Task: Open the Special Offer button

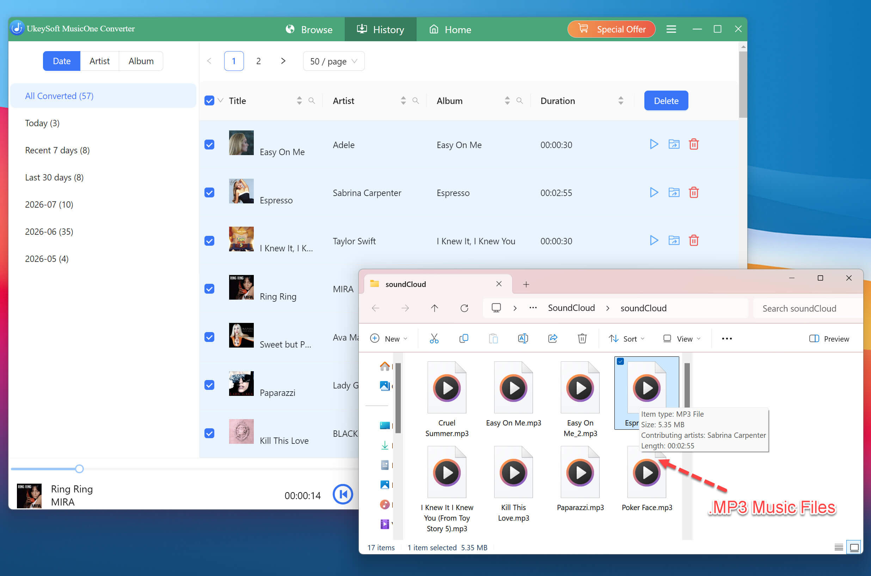Action: point(611,29)
